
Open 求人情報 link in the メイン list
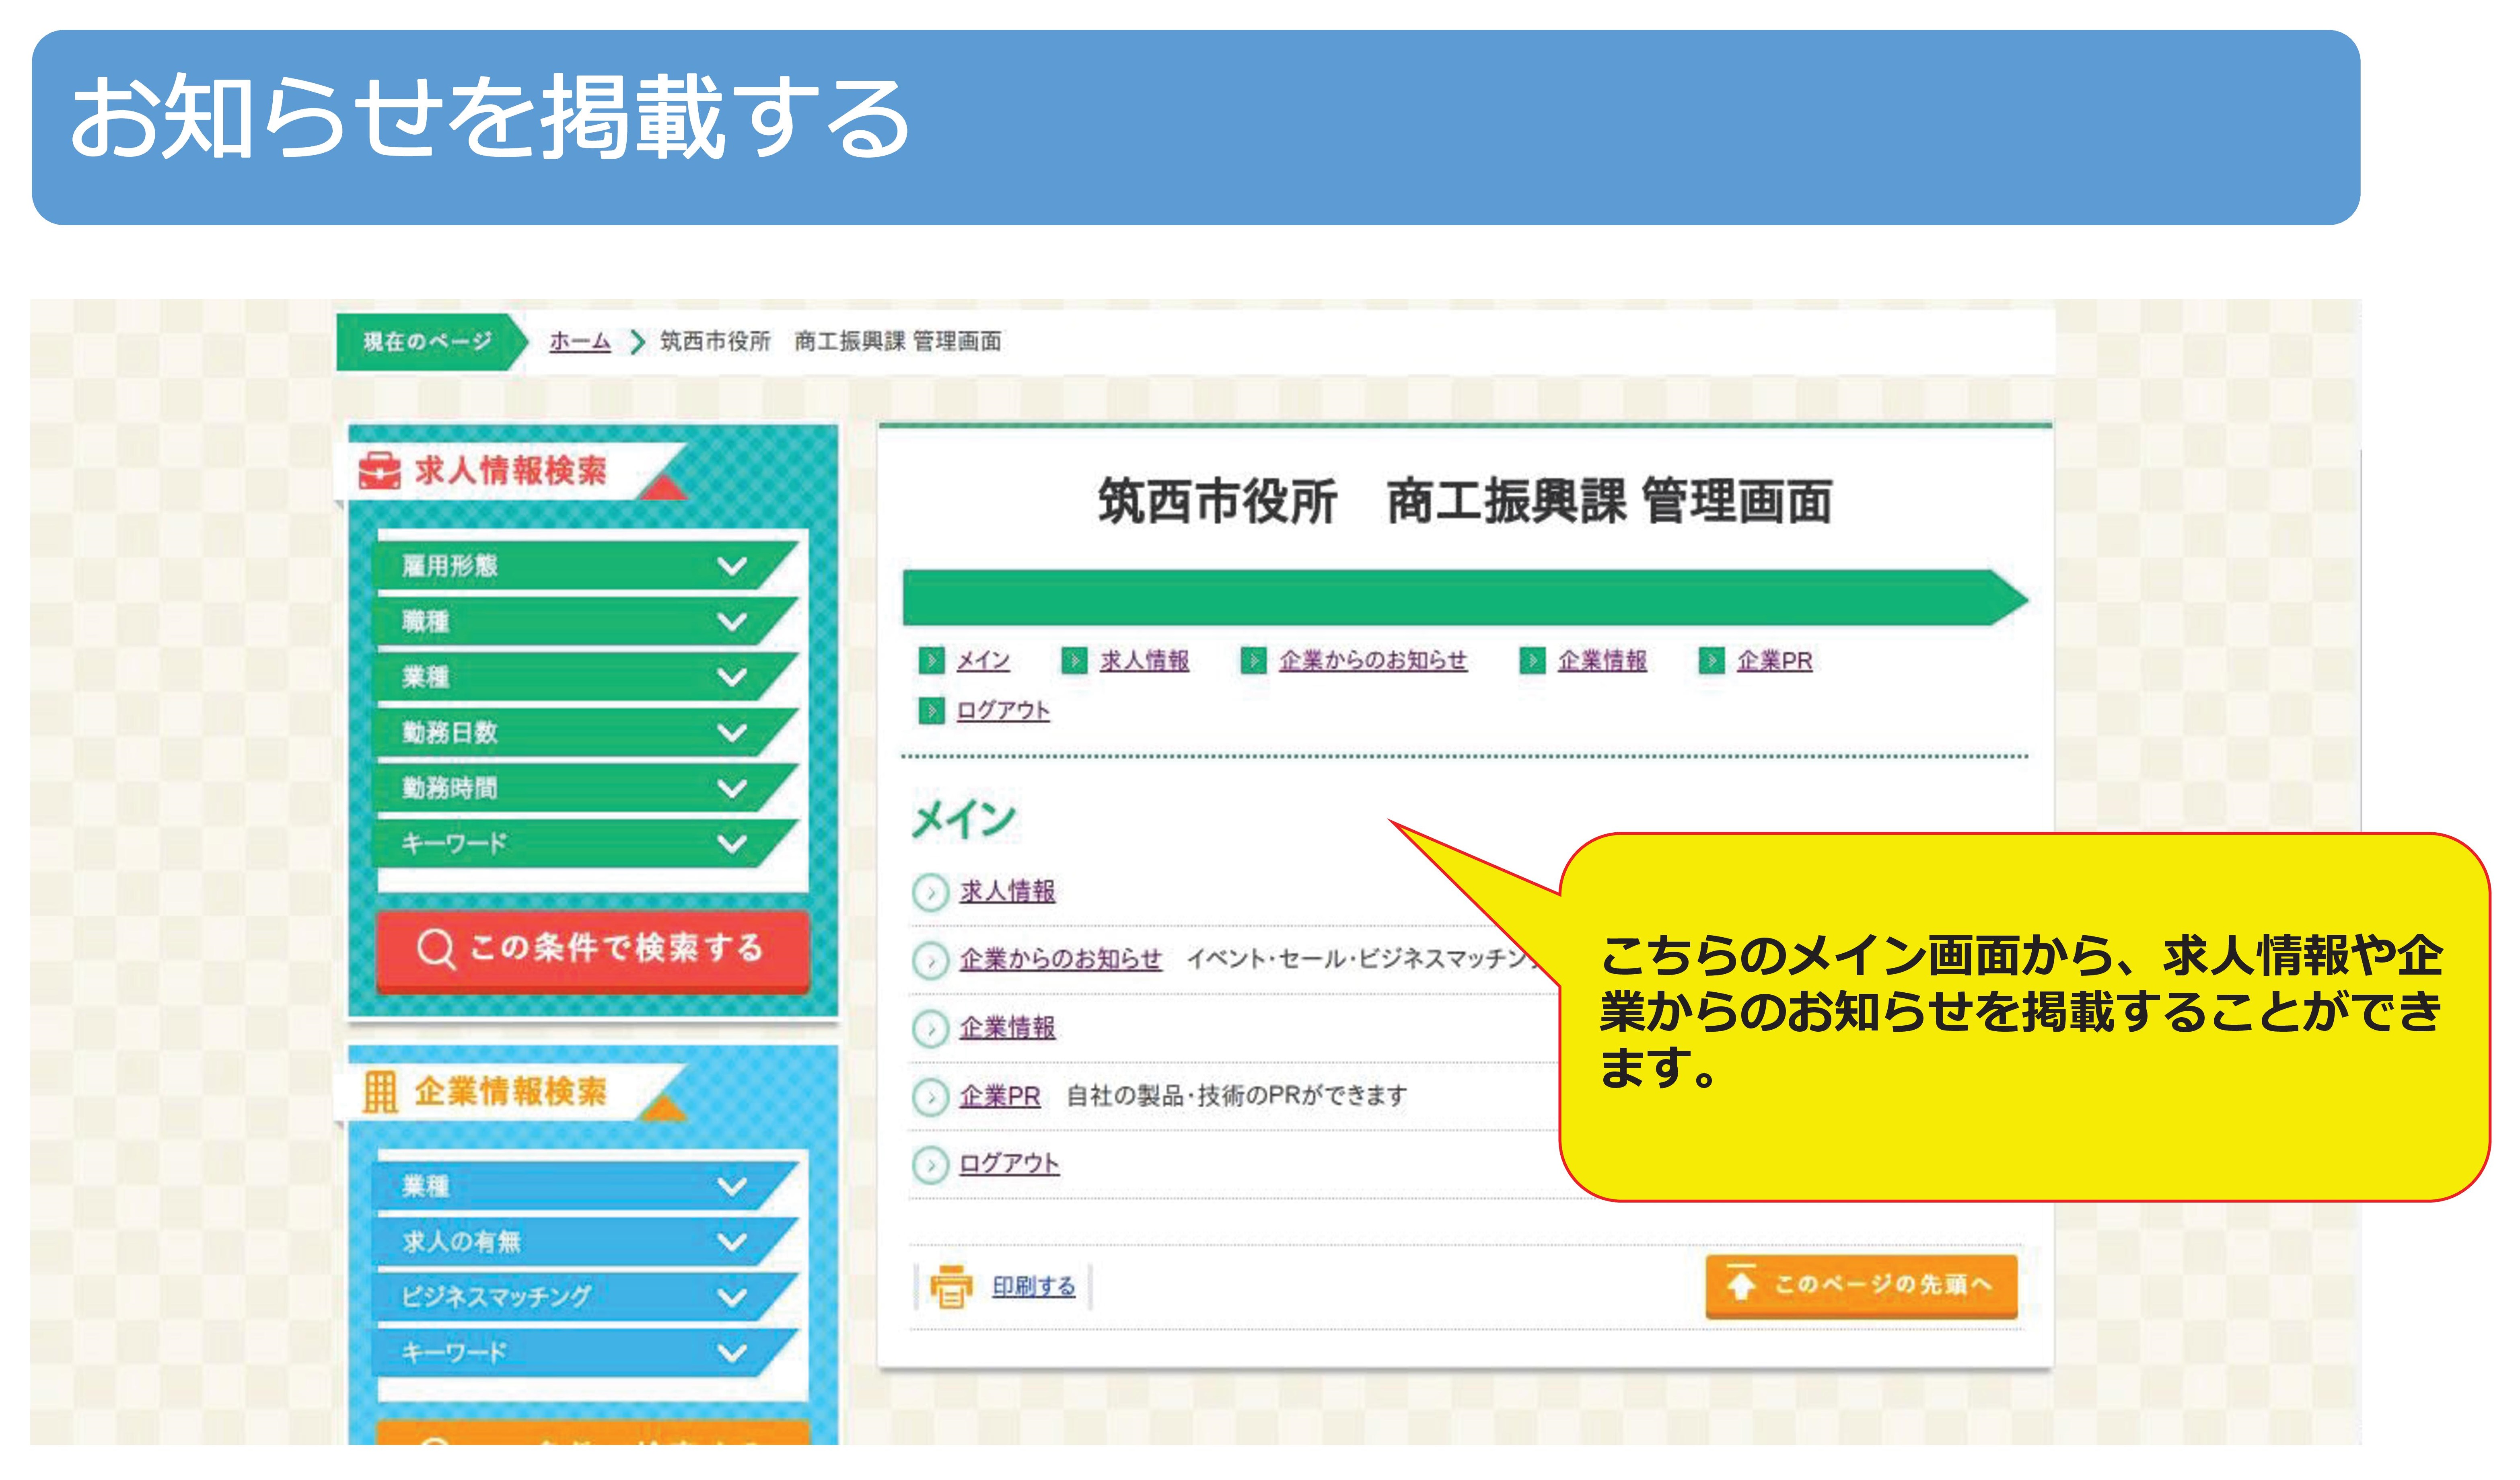(x=1008, y=891)
